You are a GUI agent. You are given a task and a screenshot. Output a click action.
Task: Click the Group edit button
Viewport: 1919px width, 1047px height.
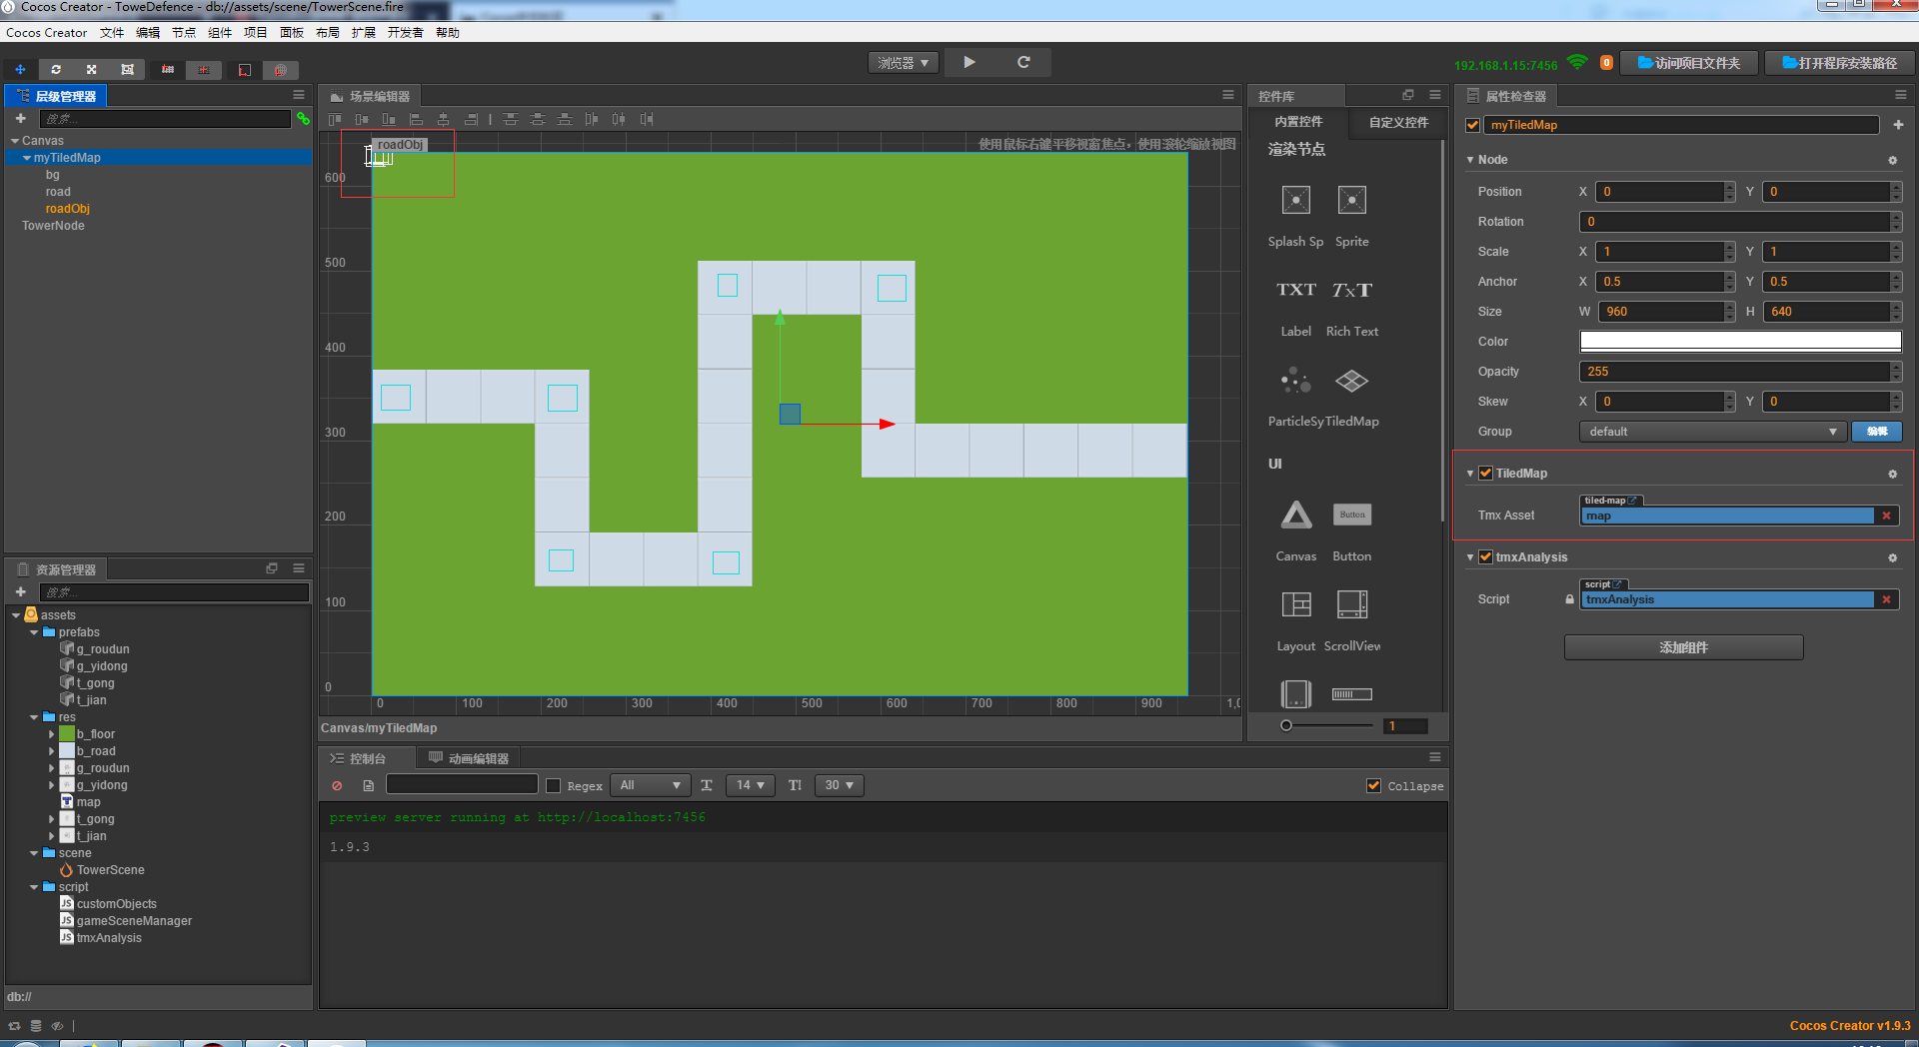point(1877,432)
